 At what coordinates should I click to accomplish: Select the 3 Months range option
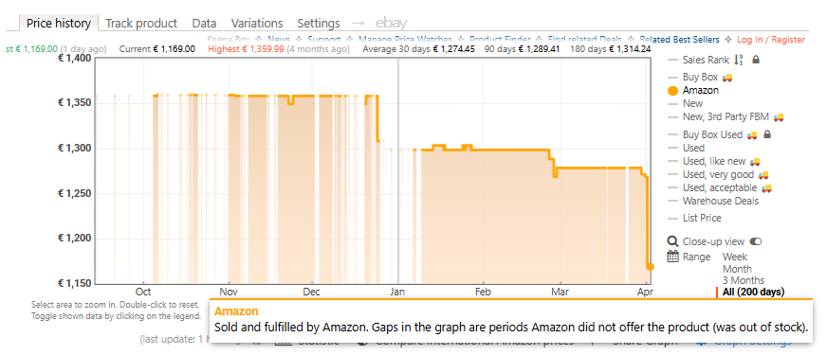pyautogui.click(x=744, y=280)
